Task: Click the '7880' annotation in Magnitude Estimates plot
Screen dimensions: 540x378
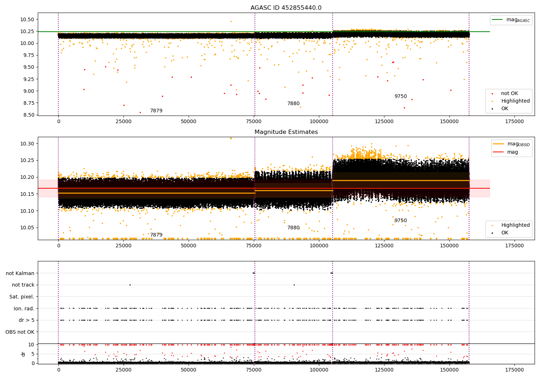Action: coord(293,228)
